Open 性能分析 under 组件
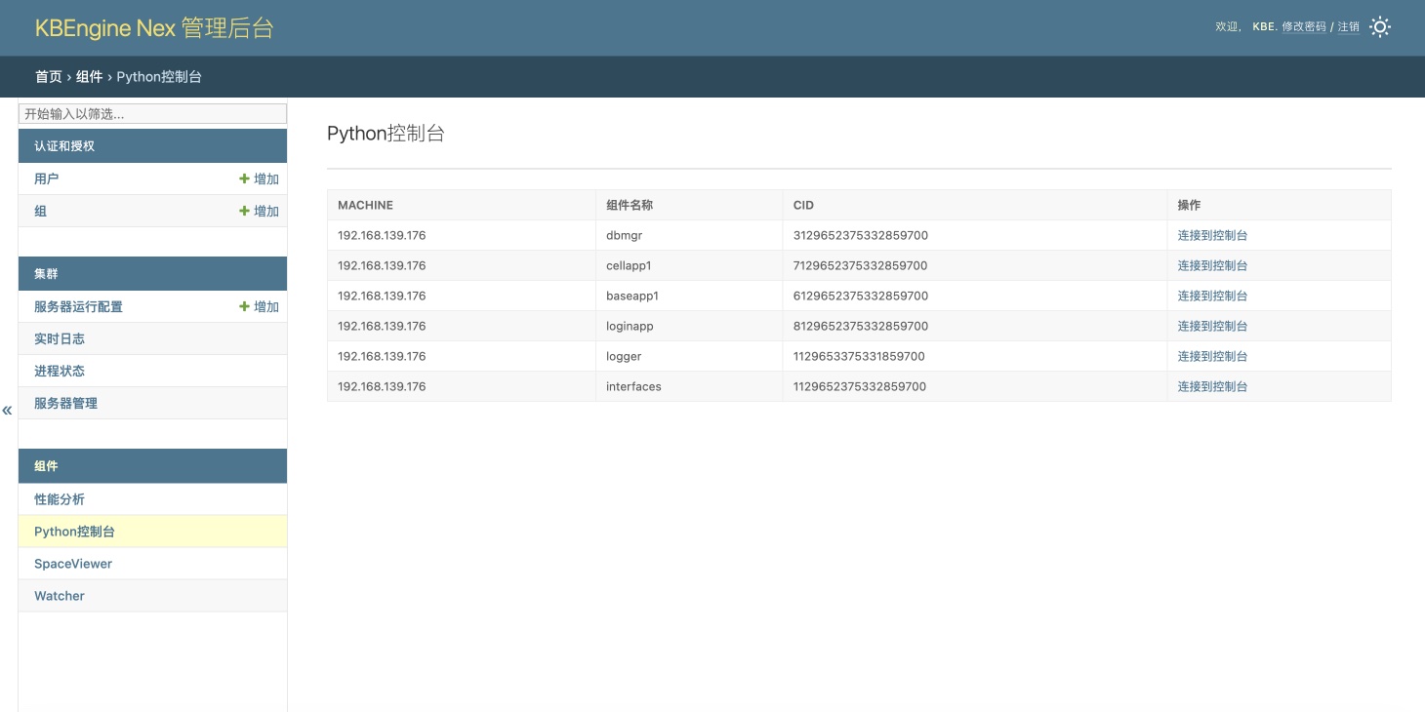 click(60, 499)
